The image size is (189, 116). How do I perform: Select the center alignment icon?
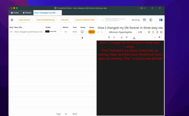pyautogui.click(x=153, y=32)
